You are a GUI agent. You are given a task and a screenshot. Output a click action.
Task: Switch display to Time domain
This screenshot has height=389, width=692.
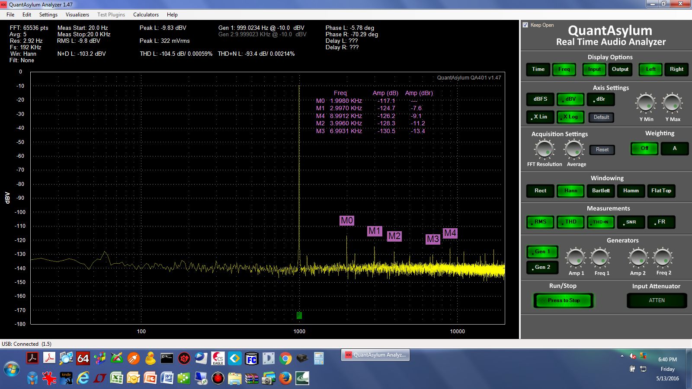click(x=538, y=69)
